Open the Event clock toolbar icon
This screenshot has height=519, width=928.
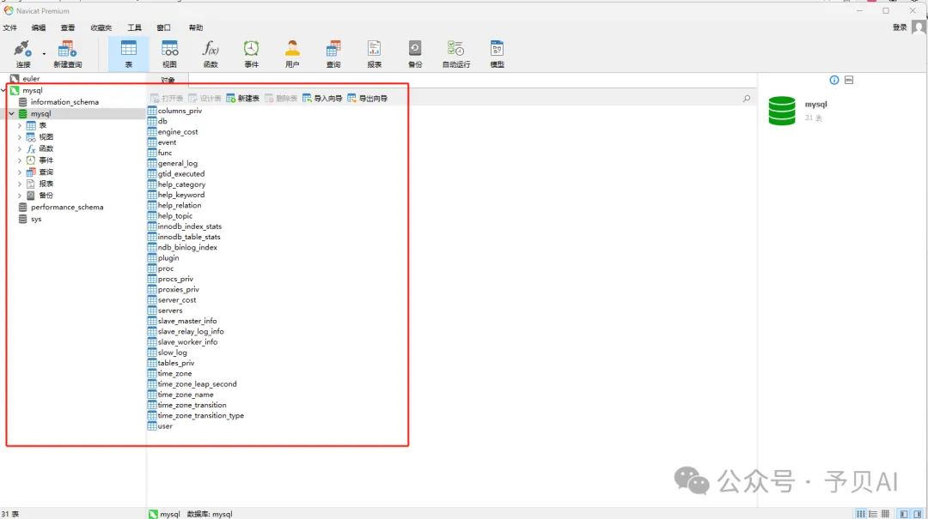point(252,54)
